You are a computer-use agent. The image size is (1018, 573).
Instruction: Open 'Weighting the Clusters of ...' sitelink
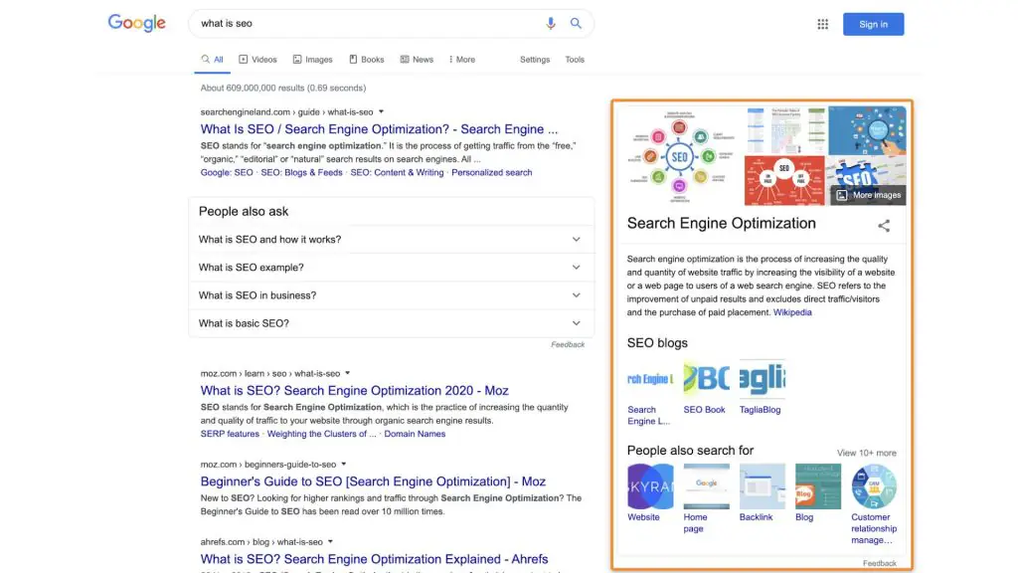[321, 434]
